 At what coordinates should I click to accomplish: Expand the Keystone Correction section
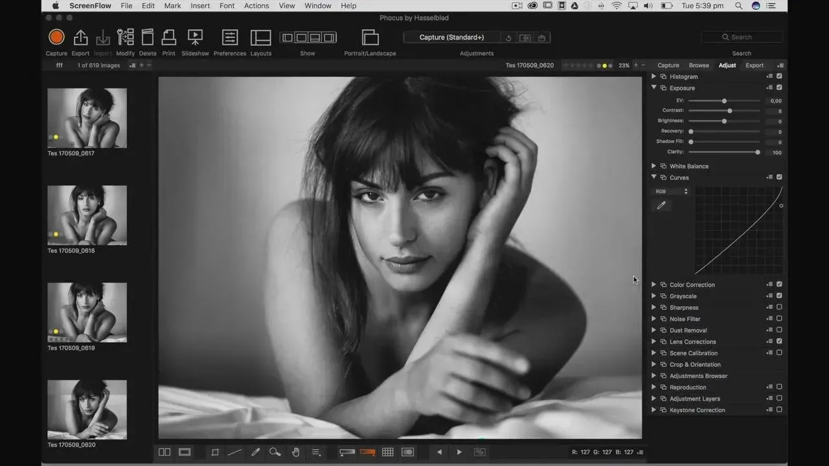(653, 410)
